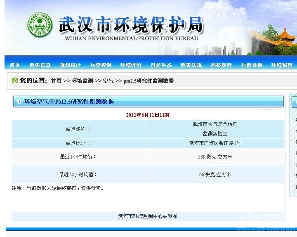Select the date text 2012年6月11日11时

148,115
